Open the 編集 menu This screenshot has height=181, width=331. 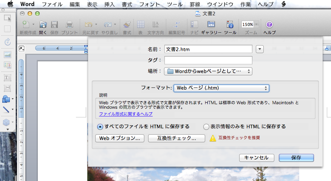pos(75,4)
